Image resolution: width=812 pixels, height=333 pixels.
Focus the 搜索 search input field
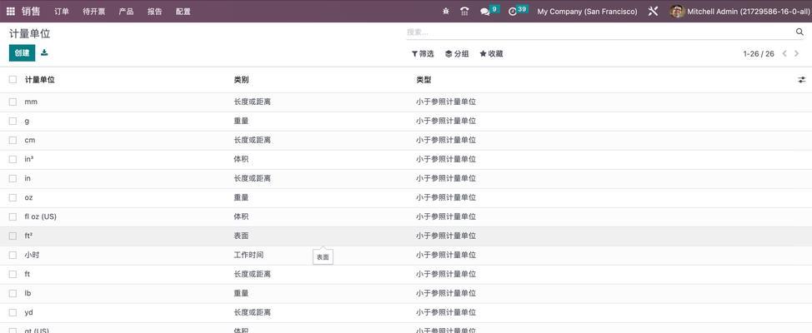pyautogui.click(x=596, y=32)
